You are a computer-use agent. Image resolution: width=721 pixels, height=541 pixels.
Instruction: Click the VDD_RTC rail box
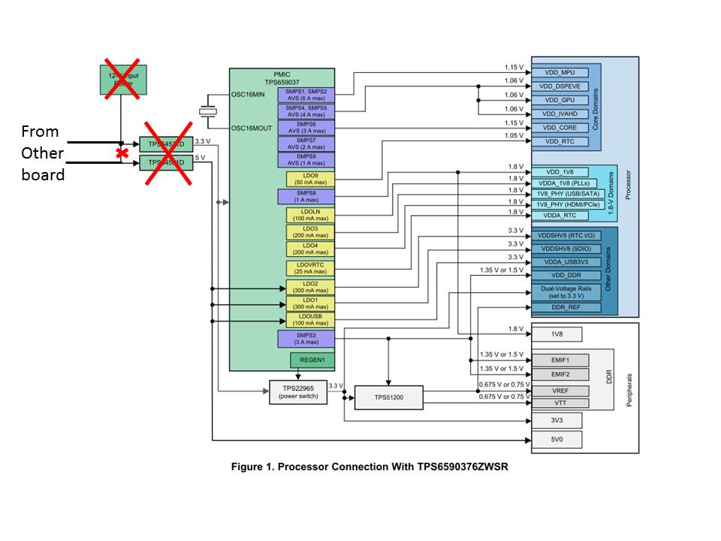560,141
